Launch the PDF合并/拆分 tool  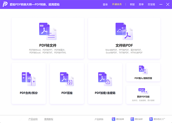click(x=29, y=83)
